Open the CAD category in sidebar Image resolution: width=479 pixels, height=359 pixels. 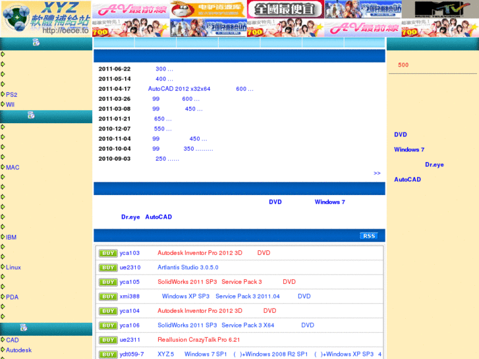(13, 340)
